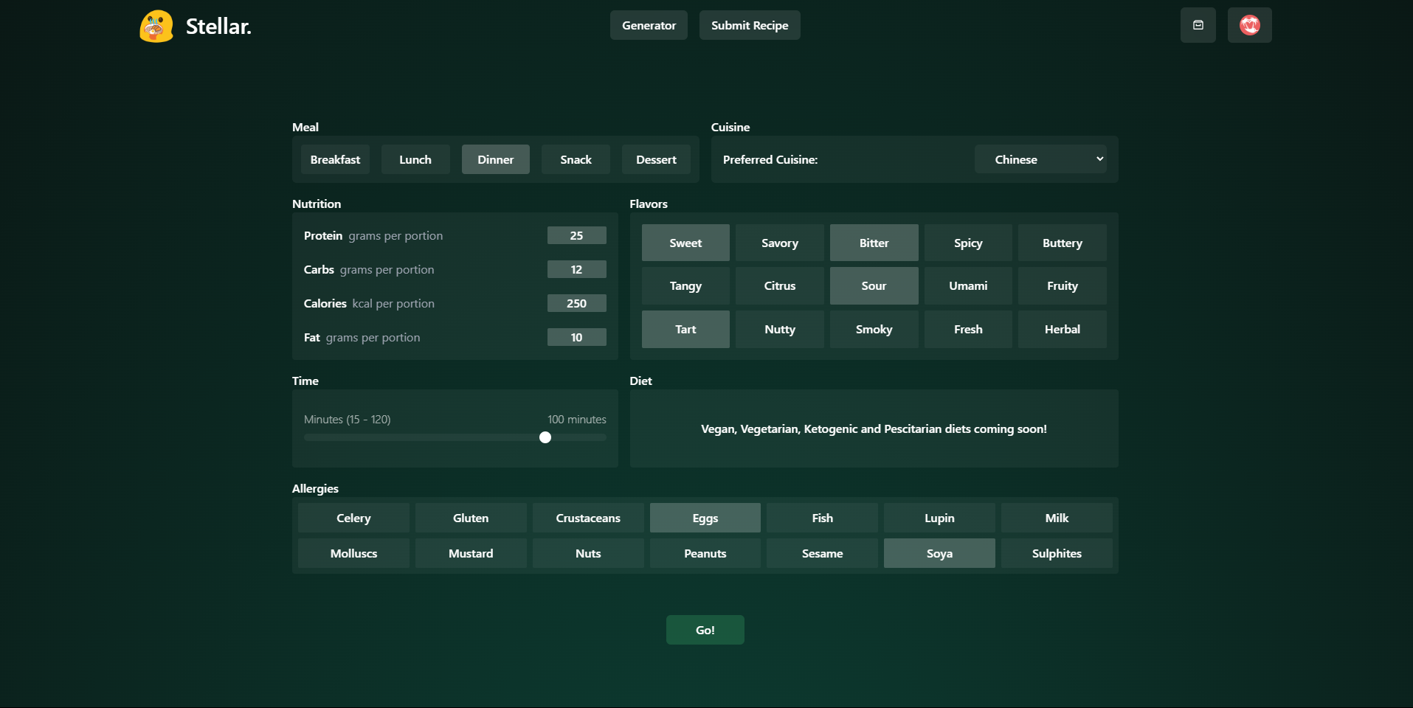Screen dimensions: 1413x708
Task: Click the diets coming soon message
Action: [874, 428]
